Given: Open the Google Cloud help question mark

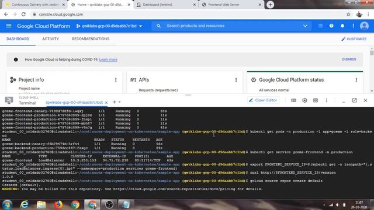Looking at the screenshot, I should coord(331,26).
